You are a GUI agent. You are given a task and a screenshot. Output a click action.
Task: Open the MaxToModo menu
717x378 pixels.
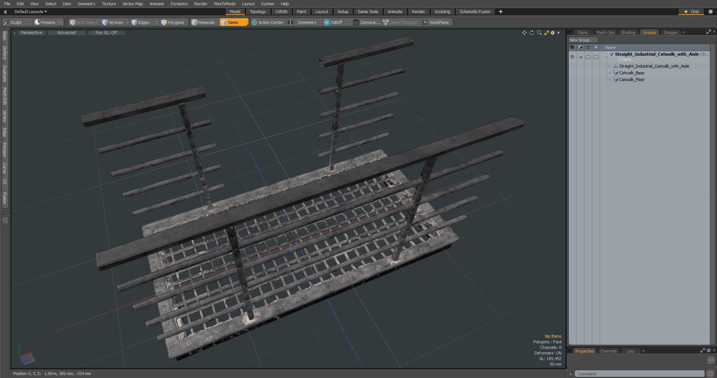pos(224,4)
